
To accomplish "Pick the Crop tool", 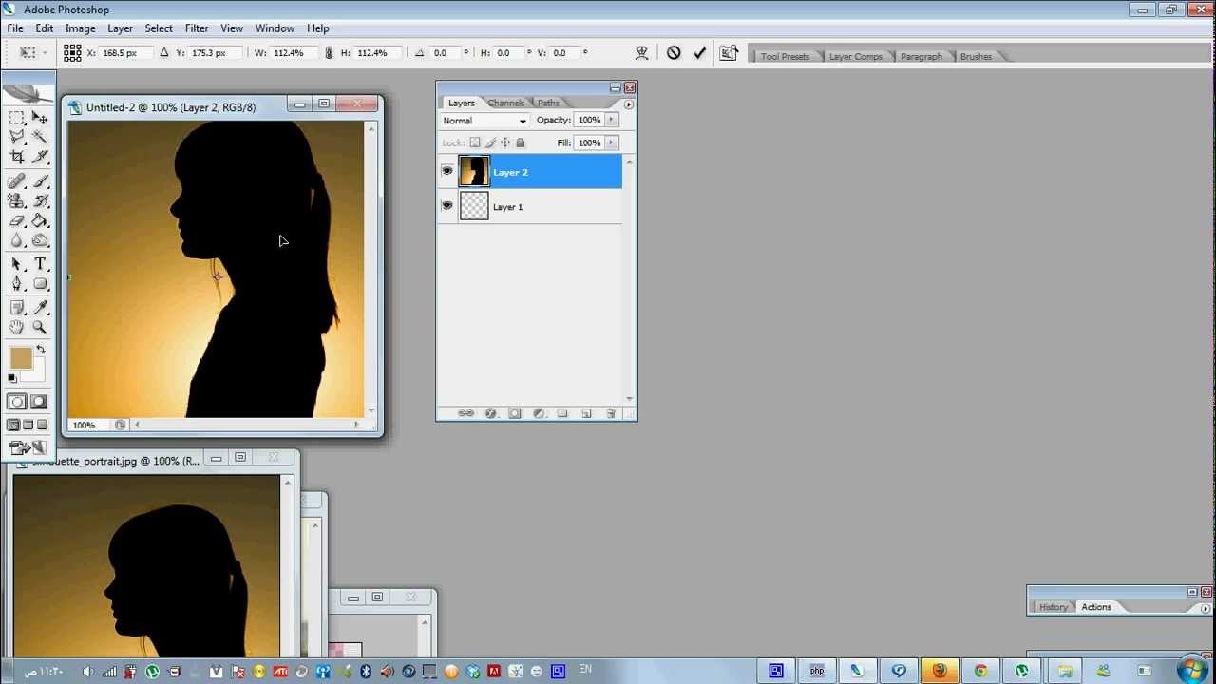I will pos(17,157).
